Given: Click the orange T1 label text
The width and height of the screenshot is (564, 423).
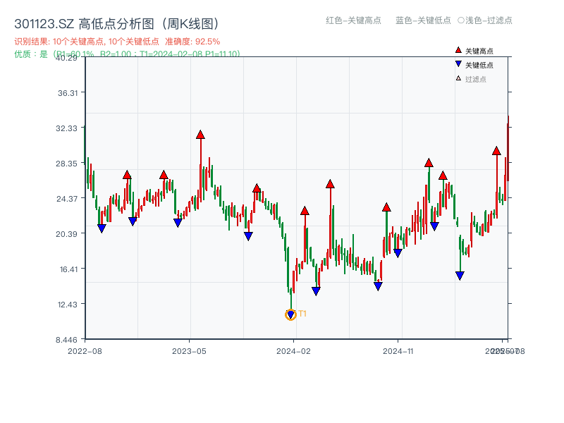Looking at the screenshot, I should point(302,314).
